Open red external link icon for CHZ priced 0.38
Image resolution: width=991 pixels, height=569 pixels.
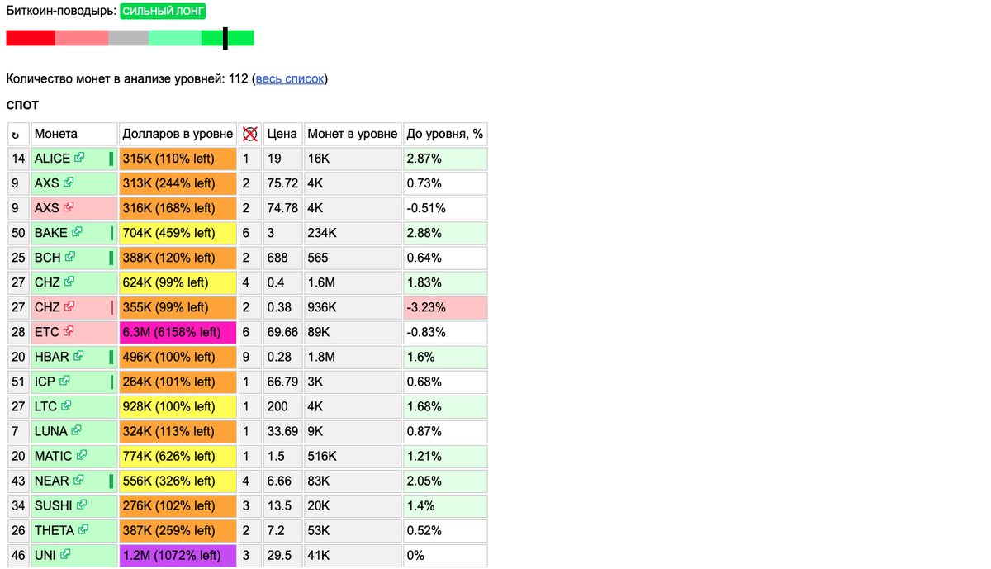click(69, 306)
